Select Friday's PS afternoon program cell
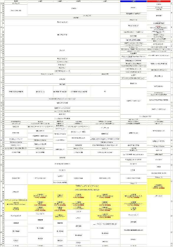This screenshot has width=173, height=247. click(x=105, y=92)
